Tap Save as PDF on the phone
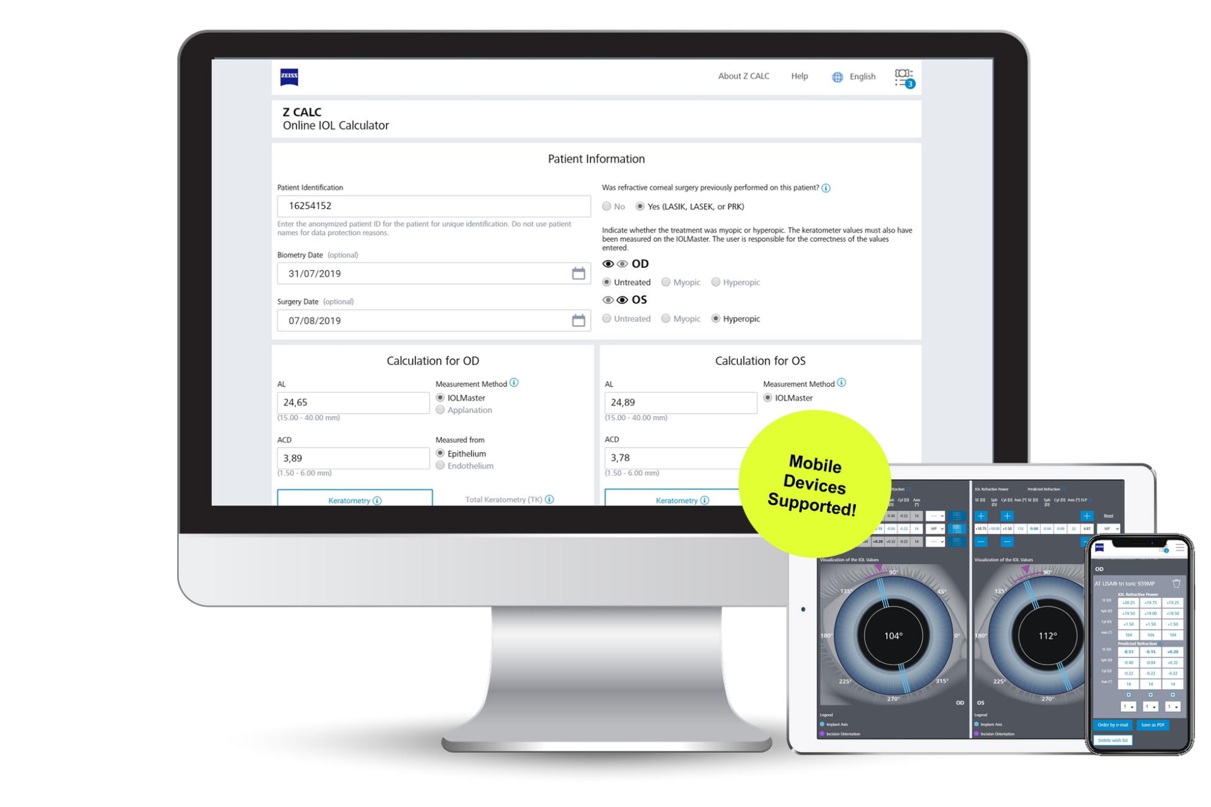This screenshot has height=807, width=1211. point(1153,725)
